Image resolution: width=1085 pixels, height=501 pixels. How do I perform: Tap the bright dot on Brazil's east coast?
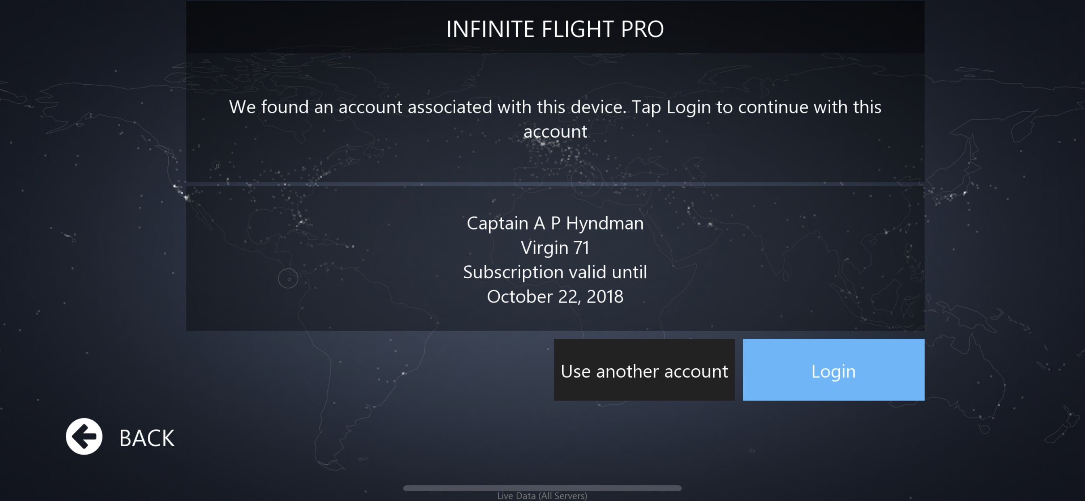coord(404,373)
